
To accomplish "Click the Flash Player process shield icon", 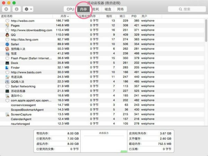I will tap(7, 58).
